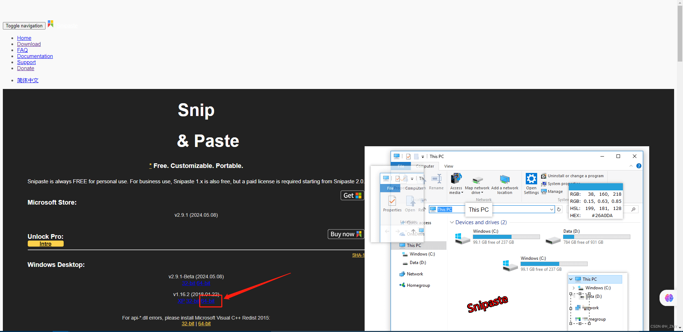Click the page vertical scrollbar thumb
This screenshot has height=332, width=683.
tap(680, 33)
